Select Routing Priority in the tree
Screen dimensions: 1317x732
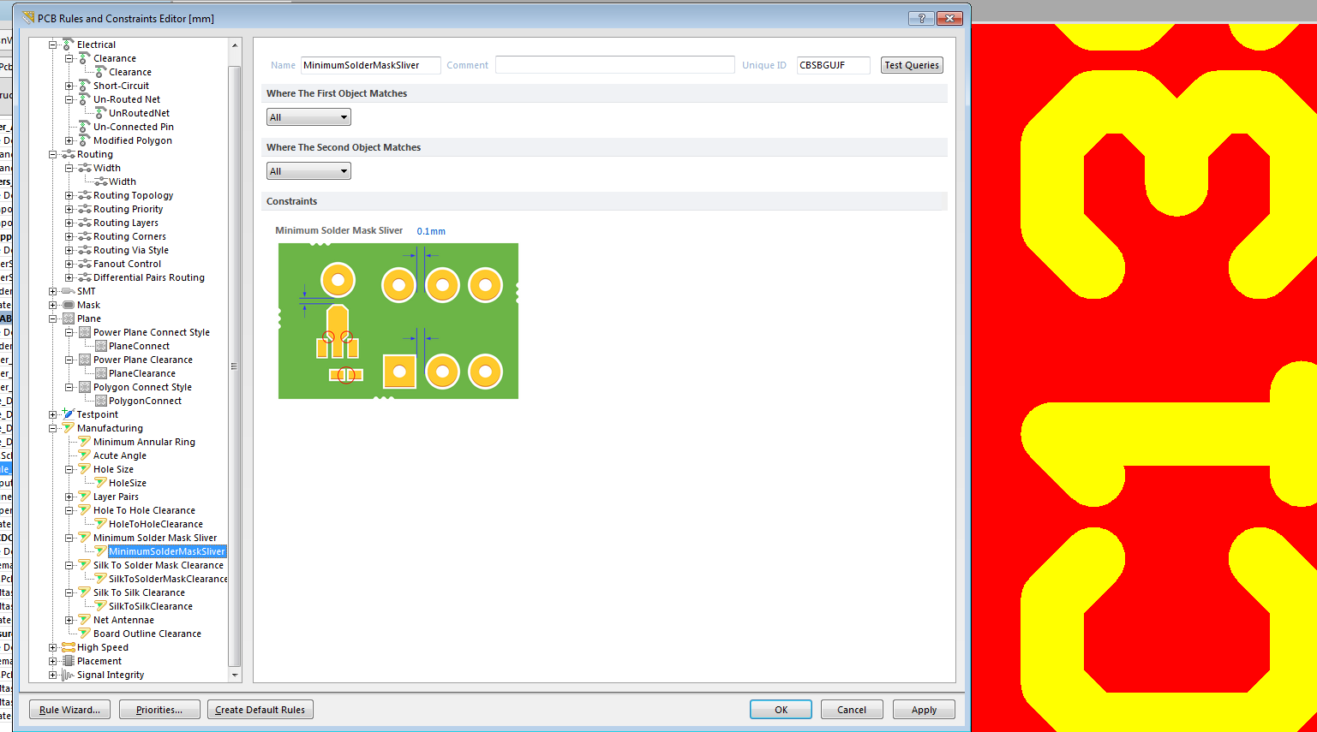click(128, 209)
